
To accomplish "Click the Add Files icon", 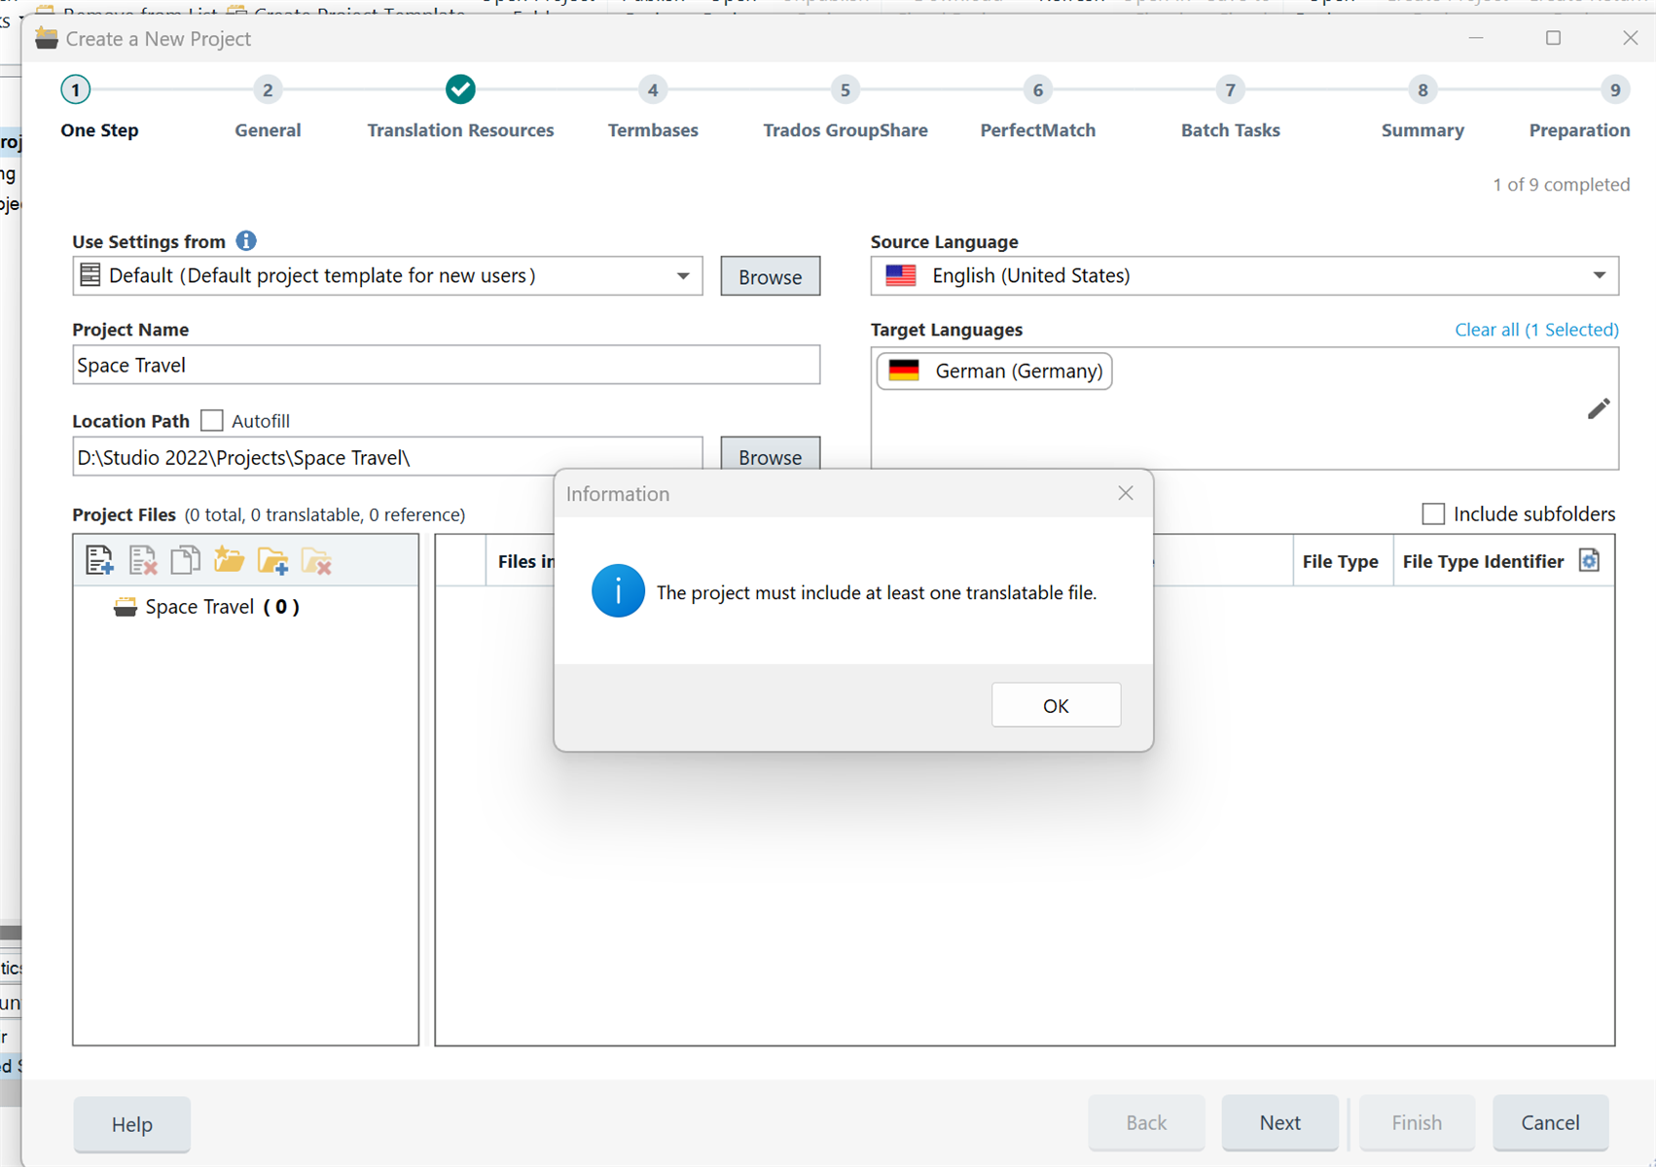I will [x=99, y=560].
